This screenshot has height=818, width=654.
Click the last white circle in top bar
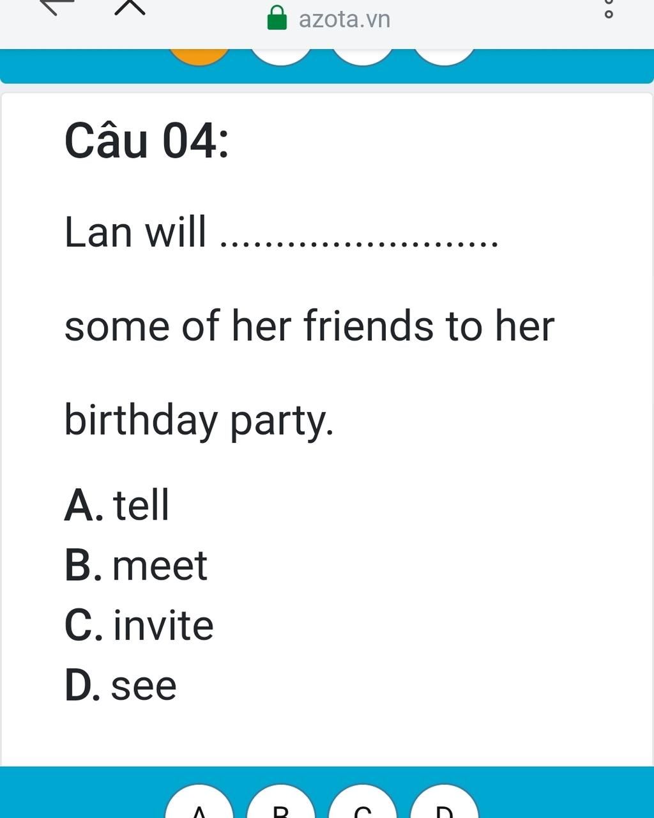[x=444, y=56]
